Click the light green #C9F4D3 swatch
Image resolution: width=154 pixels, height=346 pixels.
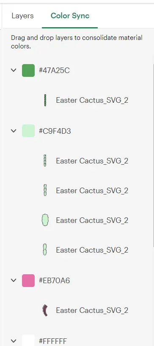(x=28, y=131)
